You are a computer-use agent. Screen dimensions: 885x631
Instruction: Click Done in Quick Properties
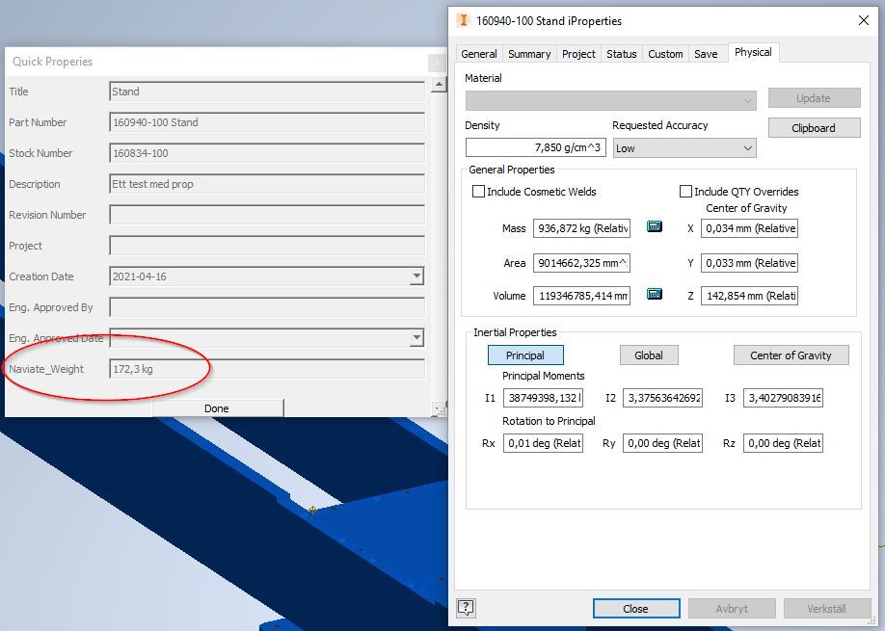coord(218,408)
